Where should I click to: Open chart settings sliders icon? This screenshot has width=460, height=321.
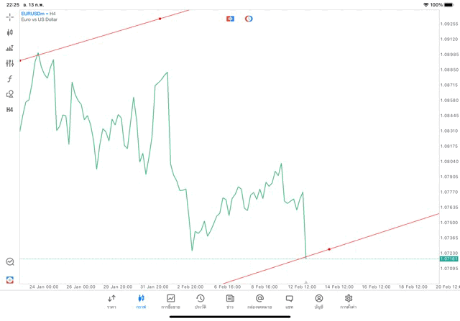[x=10, y=63]
